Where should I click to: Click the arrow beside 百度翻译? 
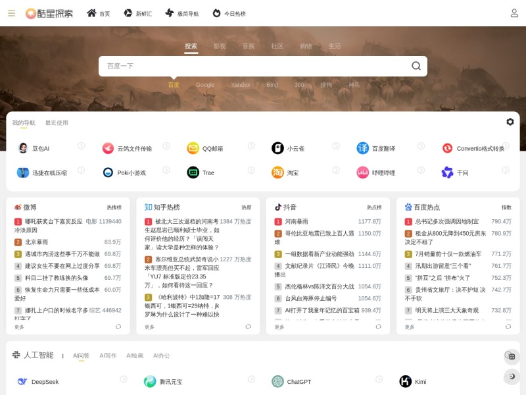click(421, 145)
